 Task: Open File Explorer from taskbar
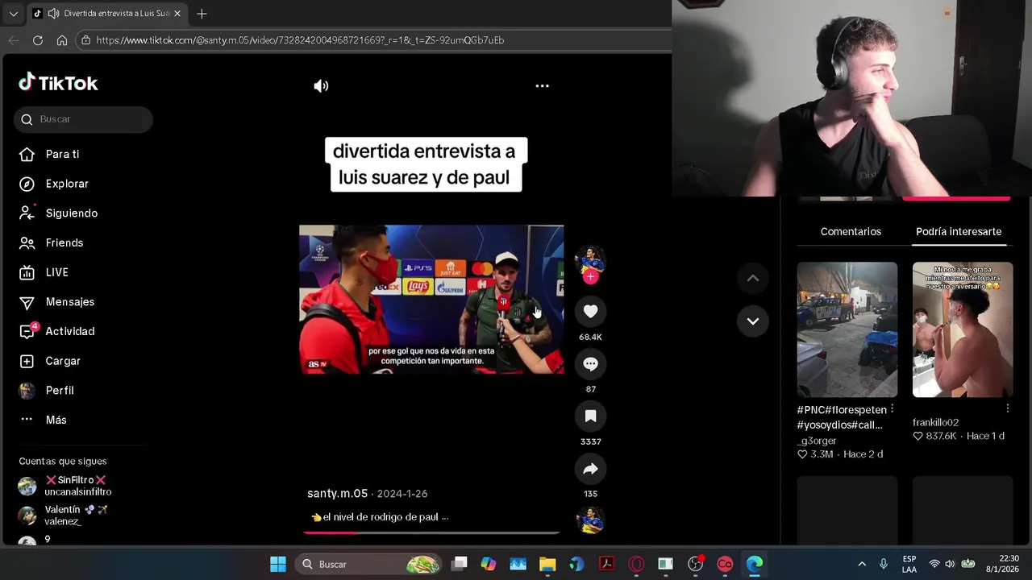point(547,564)
